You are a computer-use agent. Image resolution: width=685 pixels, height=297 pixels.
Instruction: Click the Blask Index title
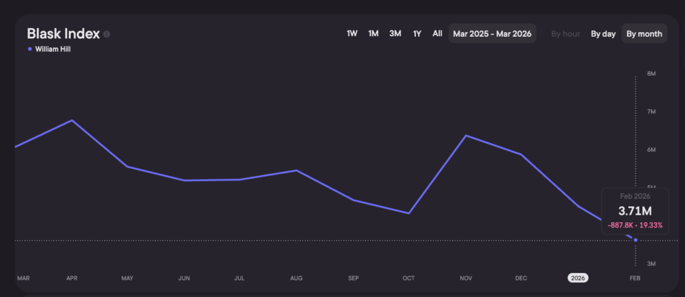63,33
